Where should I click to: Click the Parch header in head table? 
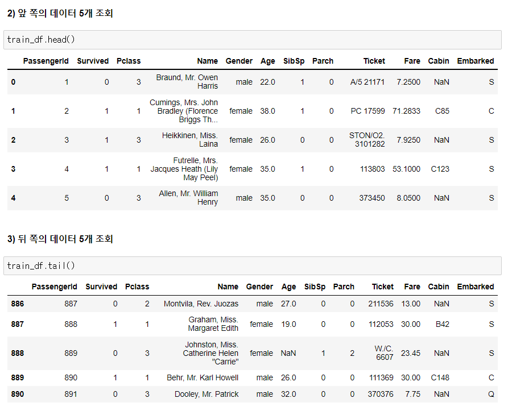[323, 61]
